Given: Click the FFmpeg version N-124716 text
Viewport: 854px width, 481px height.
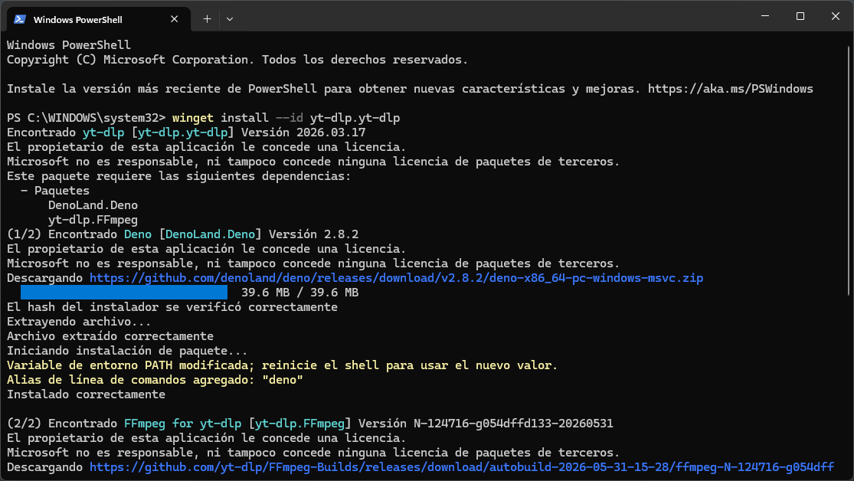Looking at the screenshot, I should pos(486,424).
